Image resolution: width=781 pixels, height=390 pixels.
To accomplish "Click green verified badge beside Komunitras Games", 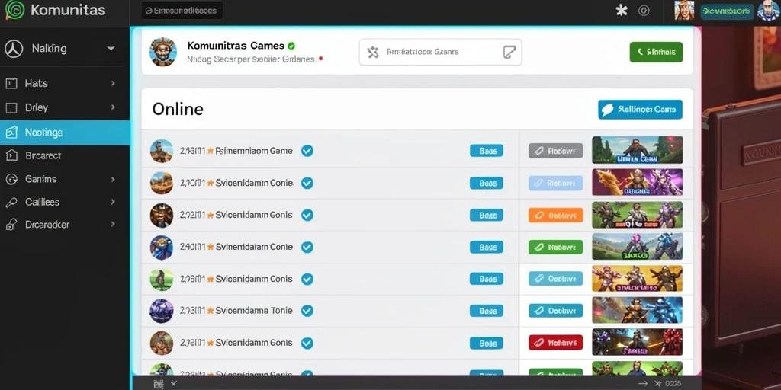I will [x=291, y=46].
